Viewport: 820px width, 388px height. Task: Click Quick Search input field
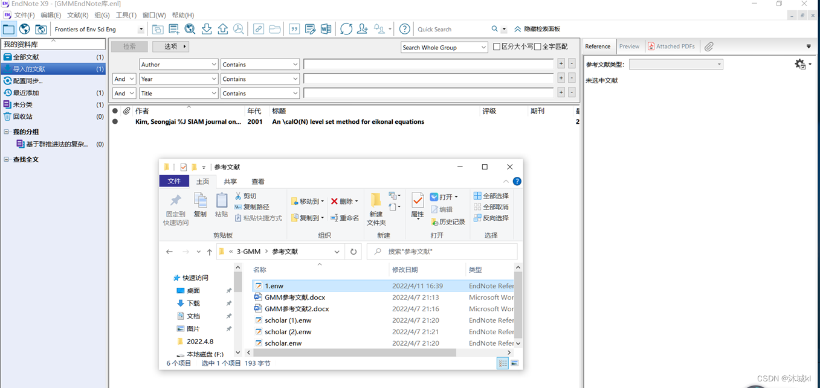(x=452, y=29)
